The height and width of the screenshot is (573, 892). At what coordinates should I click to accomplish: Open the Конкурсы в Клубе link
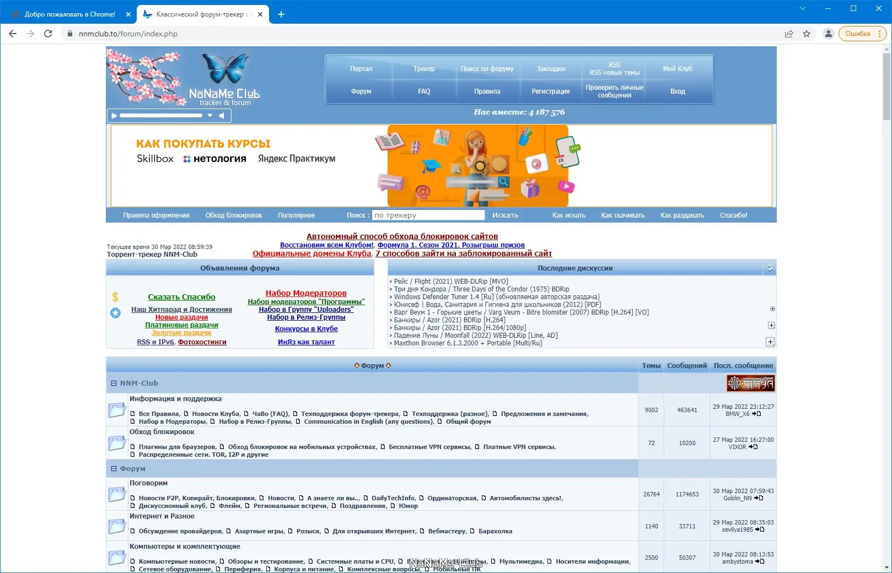pyautogui.click(x=307, y=329)
